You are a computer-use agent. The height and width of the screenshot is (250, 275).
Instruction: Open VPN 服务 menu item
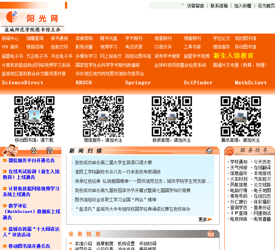click(10, 47)
